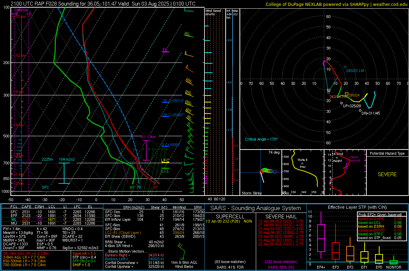The height and width of the screenshot is (271, 409).
Task: Click the Eff Inflow Layer row
Action: pyautogui.click(x=155, y=219)
